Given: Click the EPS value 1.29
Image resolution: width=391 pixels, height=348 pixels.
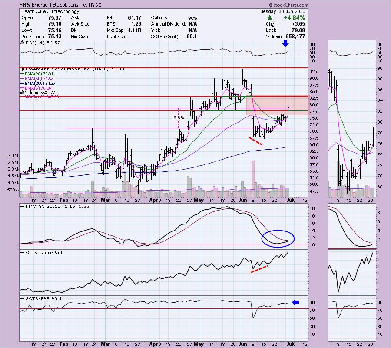Looking at the screenshot, I should pos(136,24).
